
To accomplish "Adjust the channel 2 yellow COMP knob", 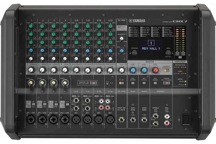I will point(42,83).
